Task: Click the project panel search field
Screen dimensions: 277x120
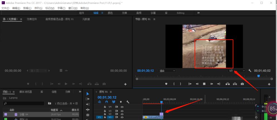Action: (24, 103)
